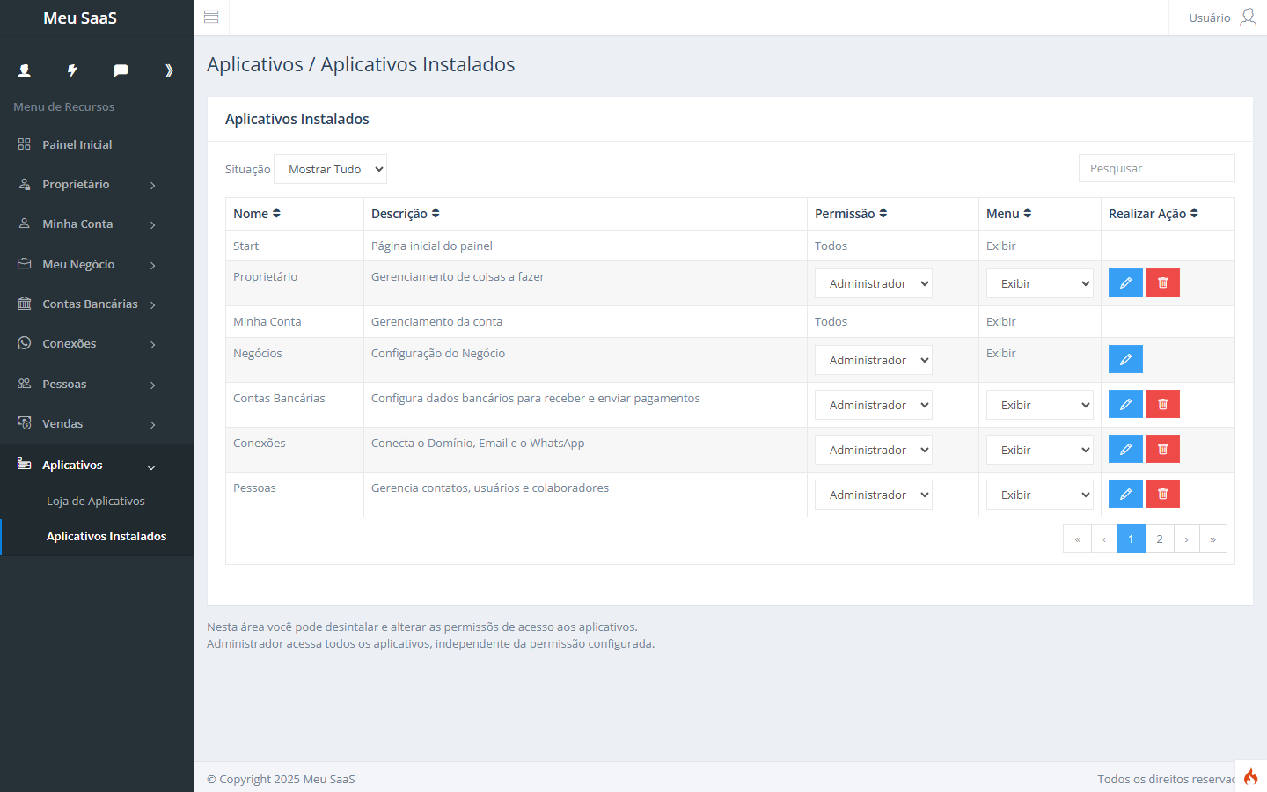Open the user profile icon in header
The height and width of the screenshot is (792, 1267).
(x=1249, y=18)
